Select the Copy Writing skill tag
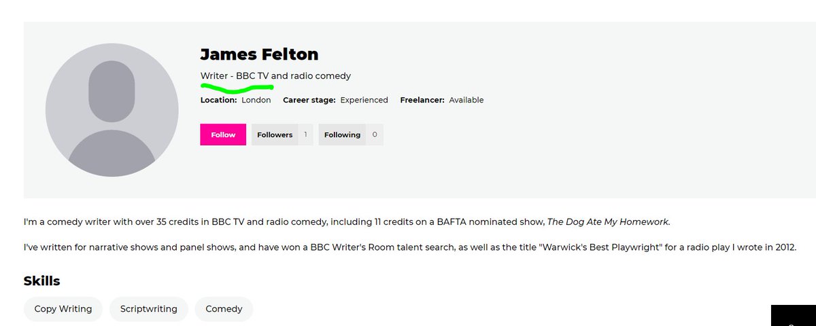Image resolution: width=816 pixels, height=326 pixels. 63,309
